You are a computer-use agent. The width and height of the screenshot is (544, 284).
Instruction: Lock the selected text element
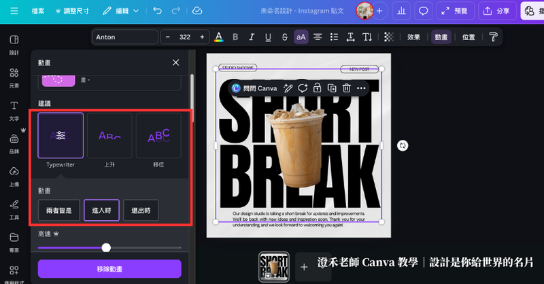317,88
